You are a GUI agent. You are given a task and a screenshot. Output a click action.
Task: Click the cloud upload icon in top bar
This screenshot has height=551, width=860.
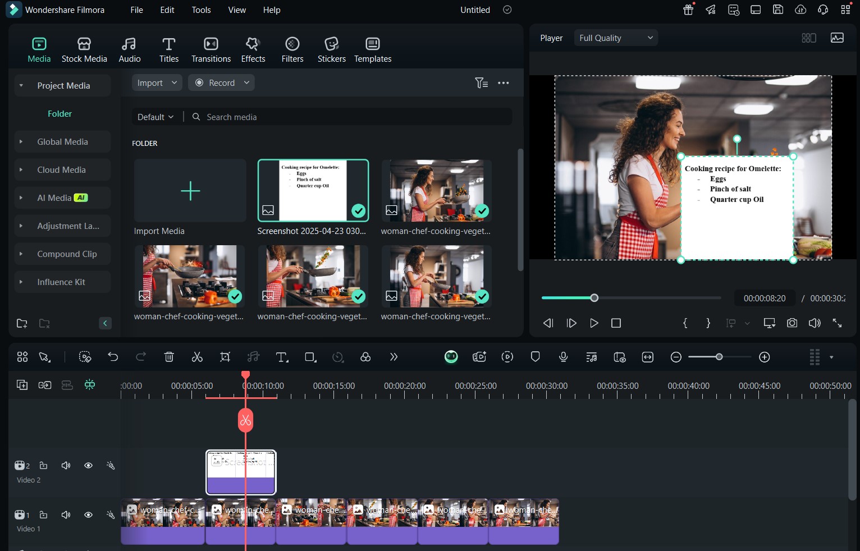click(x=800, y=10)
